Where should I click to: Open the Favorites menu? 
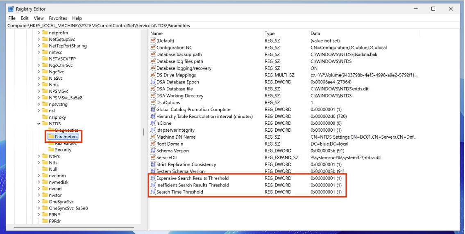pyautogui.click(x=58, y=18)
